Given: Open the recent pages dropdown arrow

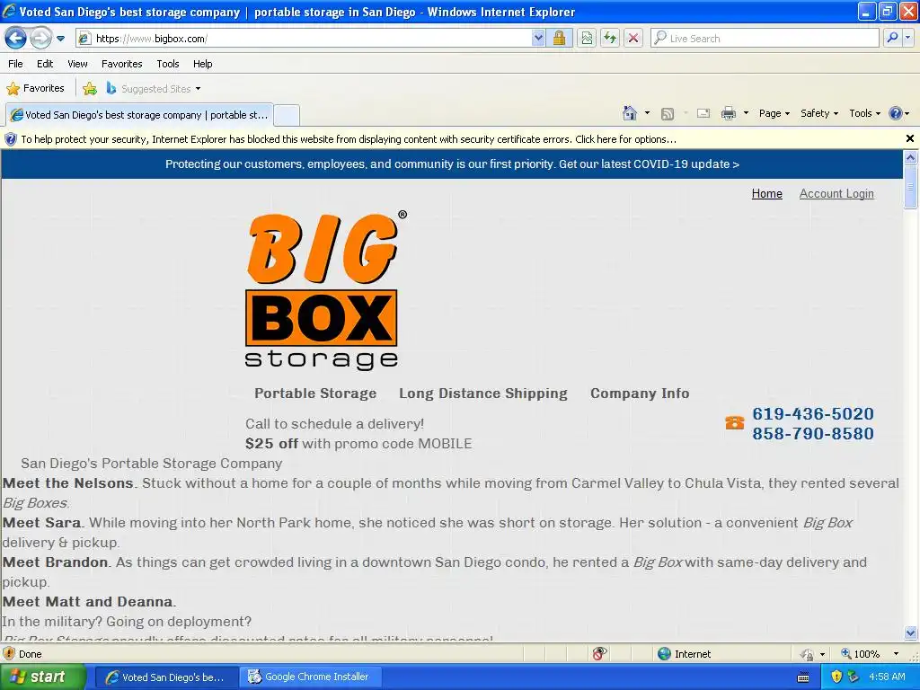Looking at the screenshot, I should tap(60, 39).
